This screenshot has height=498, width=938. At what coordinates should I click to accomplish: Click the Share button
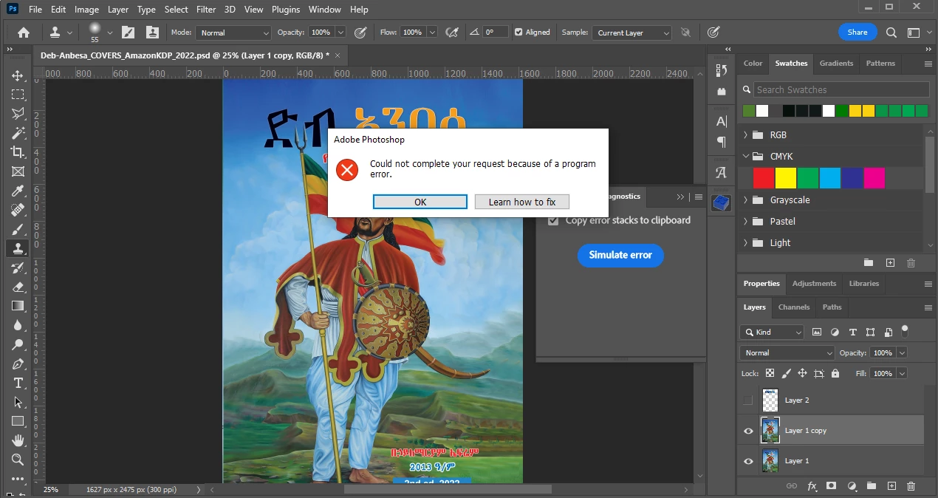click(857, 33)
